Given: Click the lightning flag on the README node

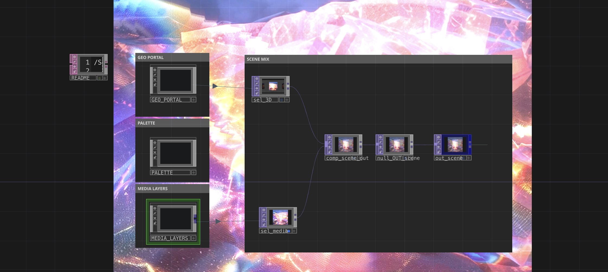Looking at the screenshot, I should tap(75, 61).
